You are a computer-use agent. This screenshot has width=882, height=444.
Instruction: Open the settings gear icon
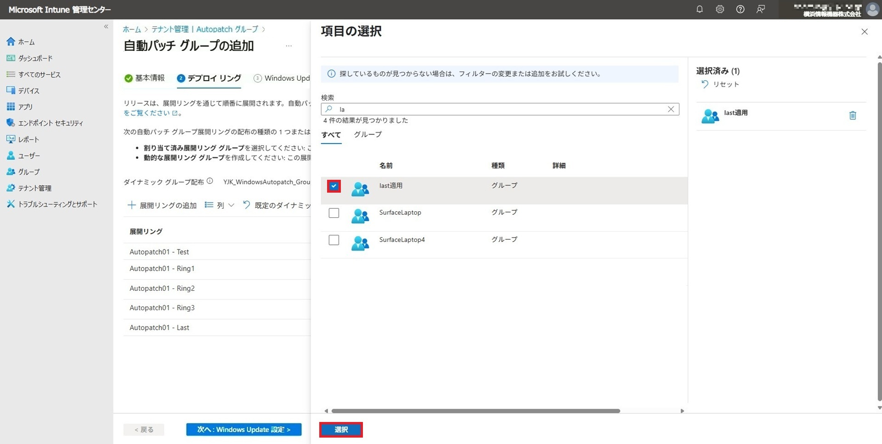(720, 9)
